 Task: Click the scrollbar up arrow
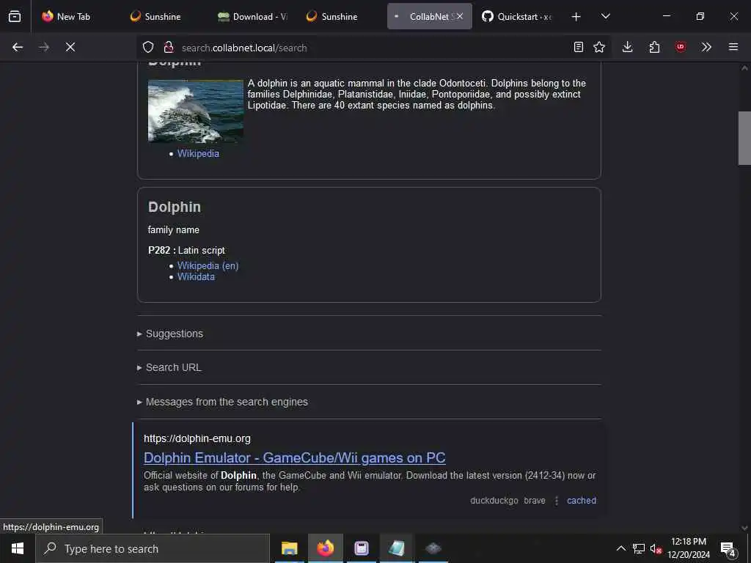pyautogui.click(x=744, y=68)
